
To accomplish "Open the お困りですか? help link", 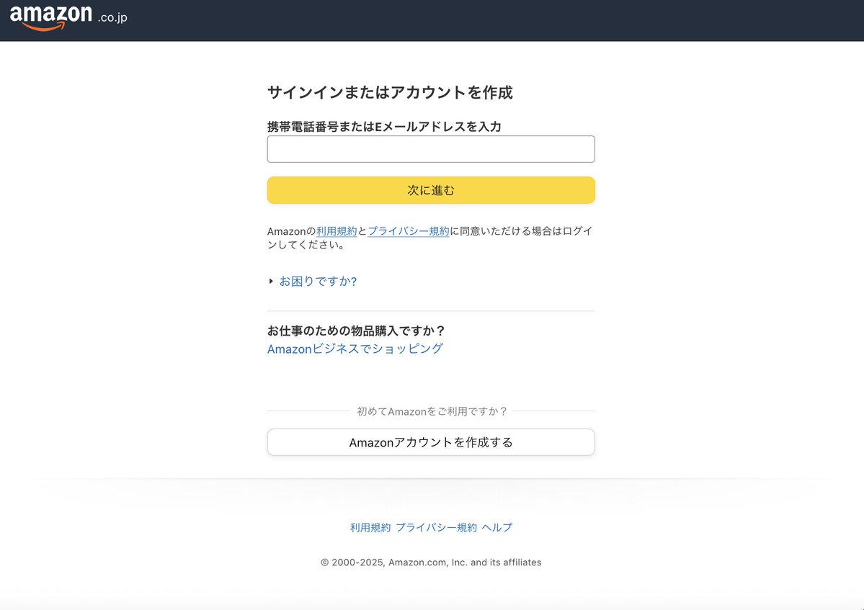I will (318, 282).
